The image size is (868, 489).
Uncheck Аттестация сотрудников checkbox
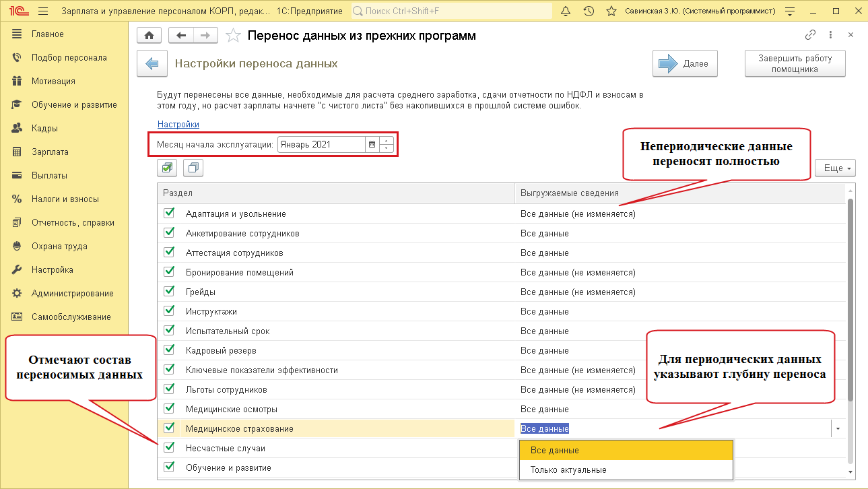pos(170,253)
